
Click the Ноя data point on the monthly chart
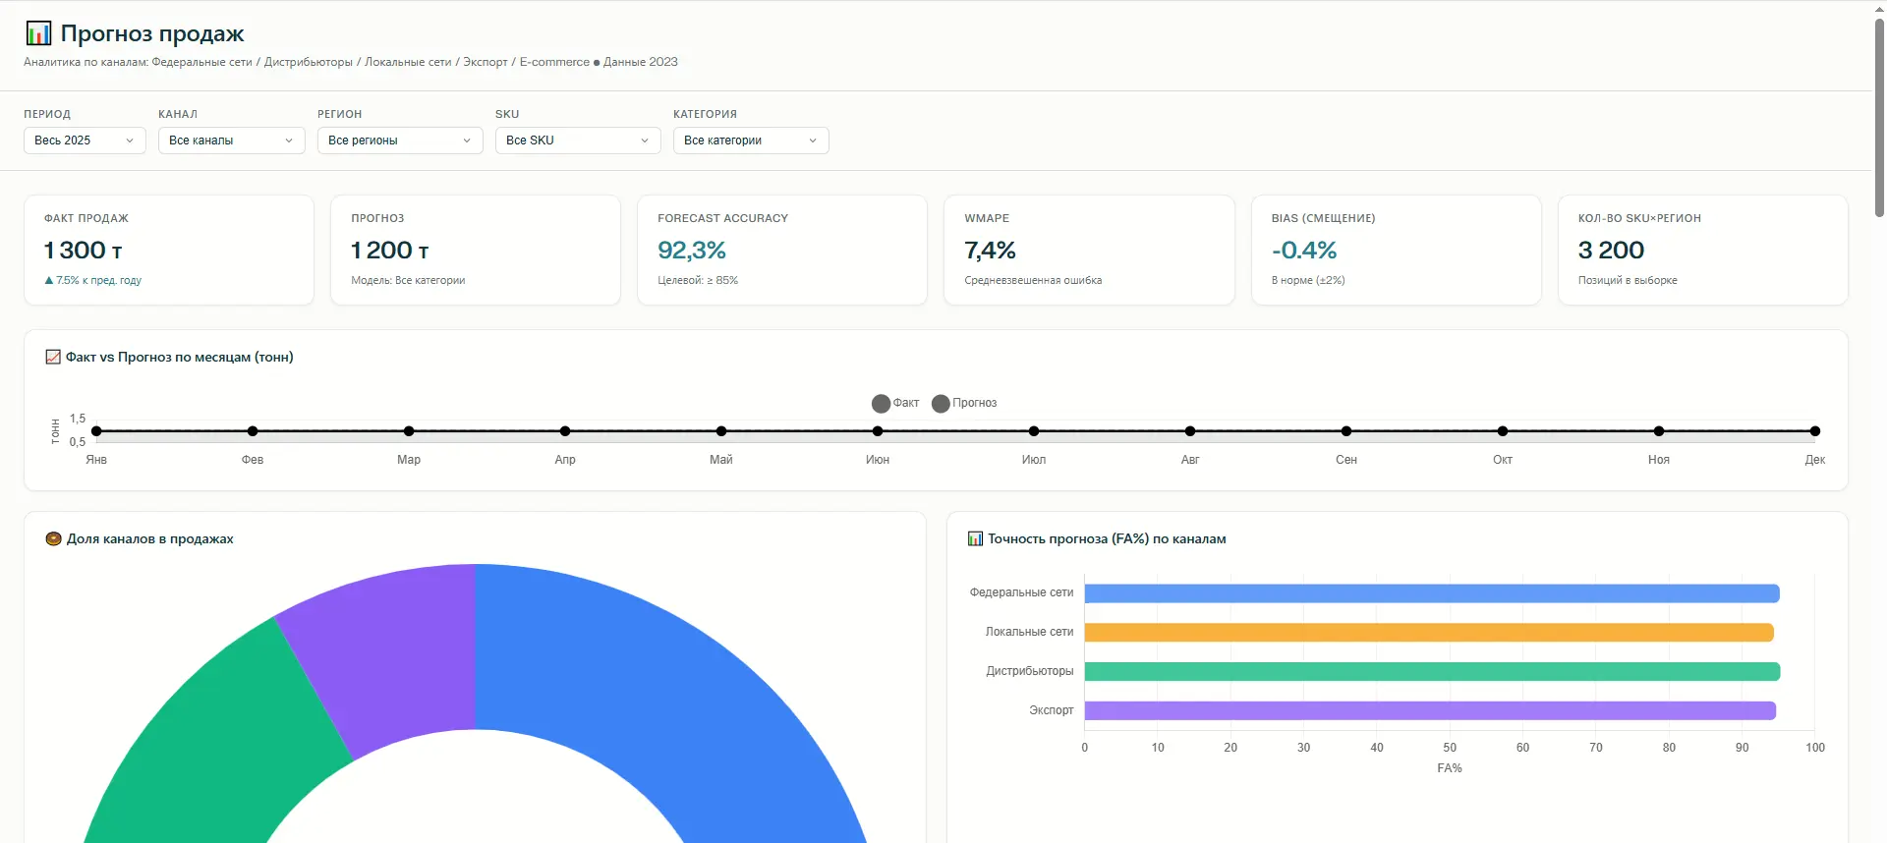point(1659,431)
